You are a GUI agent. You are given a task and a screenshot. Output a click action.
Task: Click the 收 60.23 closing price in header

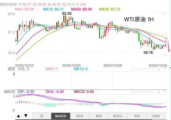tap(54, 4)
